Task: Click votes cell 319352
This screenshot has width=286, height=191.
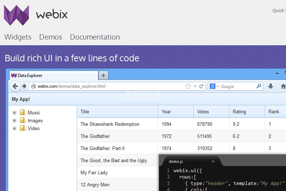Action: [211, 148]
